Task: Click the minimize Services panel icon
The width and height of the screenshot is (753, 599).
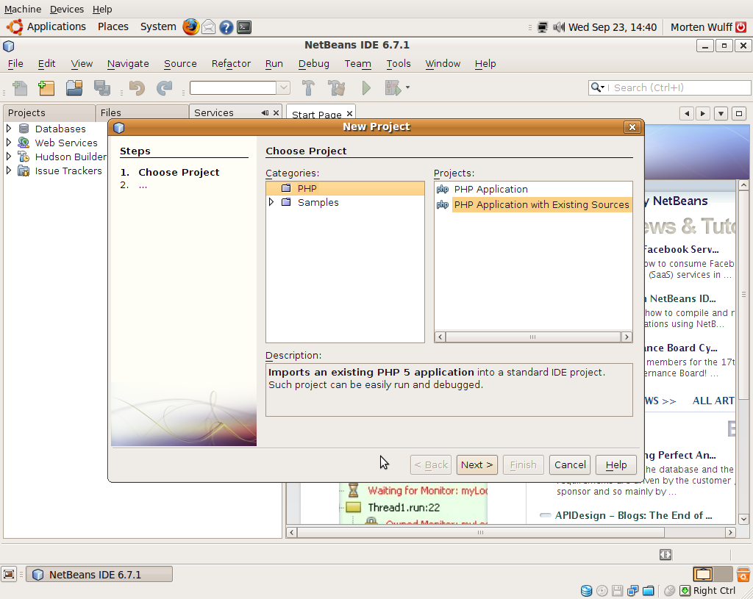Action: point(265,112)
